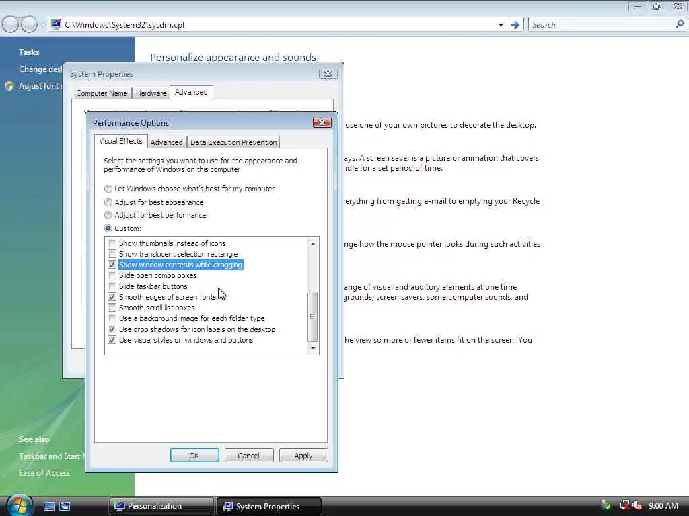689x516 pixels.
Task: Open Ease of Access link
Action: (x=44, y=473)
